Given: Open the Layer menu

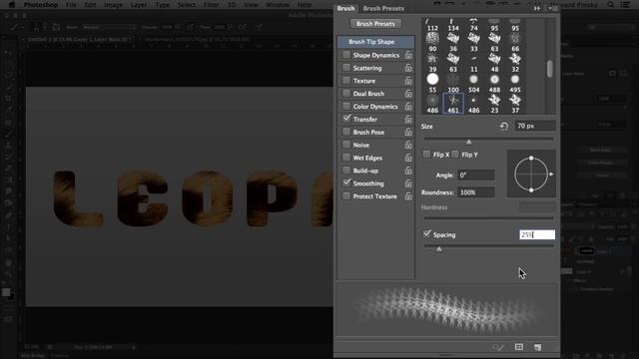Looking at the screenshot, I should (139, 5).
